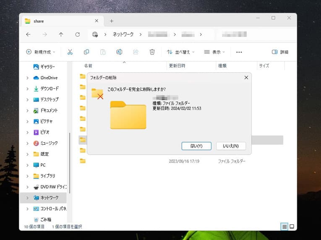Expand the OneDrive tree node

pyautogui.click(x=27, y=78)
